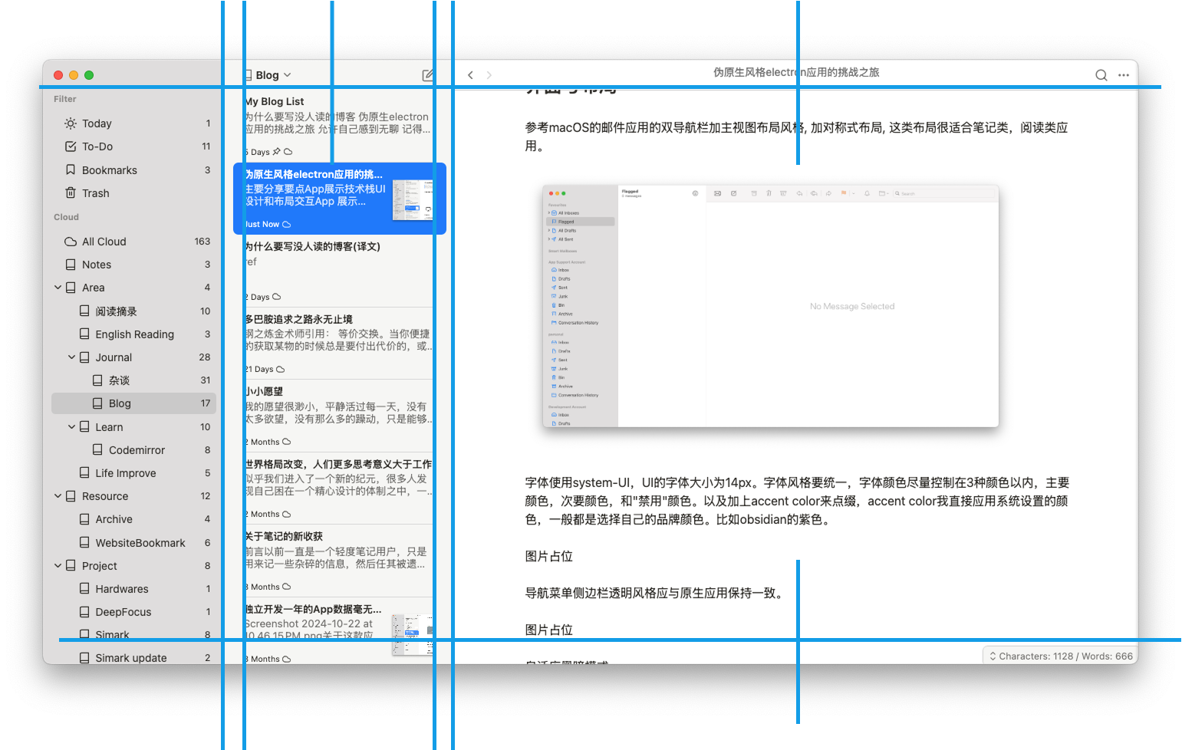Open the Blog title dropdown
1182x750 pixels.
tap(272, 75)
